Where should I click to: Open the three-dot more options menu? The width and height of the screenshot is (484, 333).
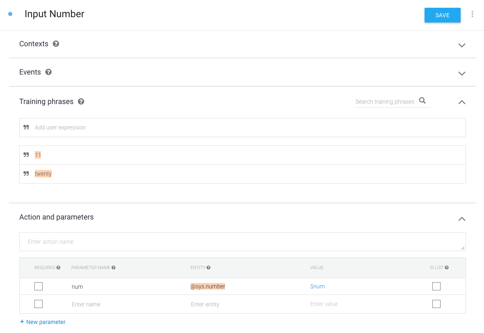pyautogui.click(x=472, y=14)
